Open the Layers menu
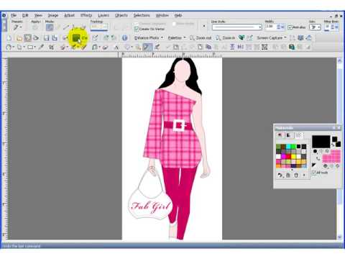 tap(103, 15)
